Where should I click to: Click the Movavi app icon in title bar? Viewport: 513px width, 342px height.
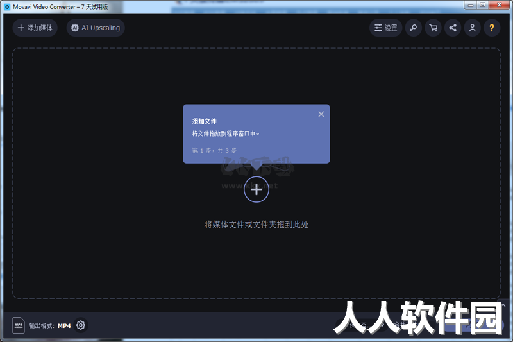[7, 6]
